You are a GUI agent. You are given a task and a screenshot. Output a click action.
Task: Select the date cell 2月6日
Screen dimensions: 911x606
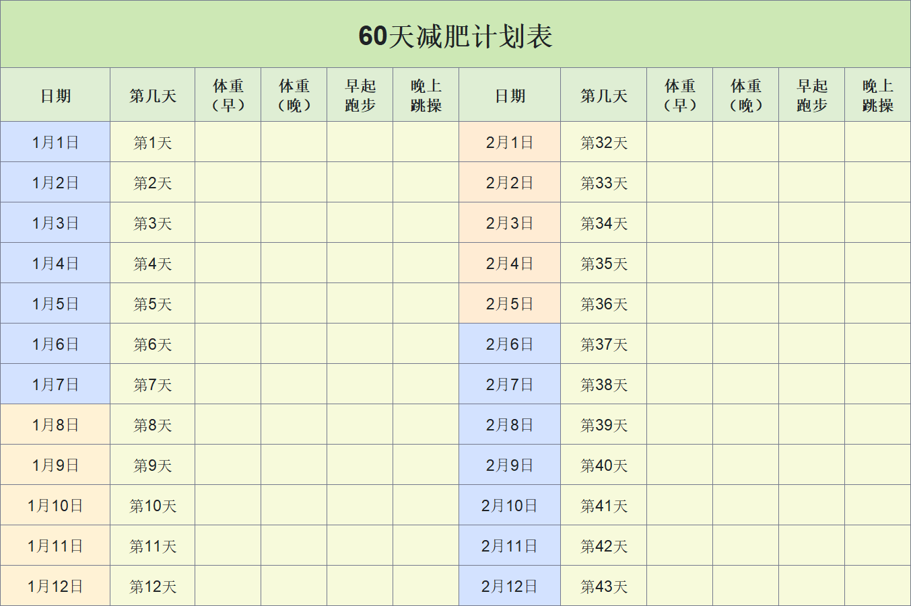point(509,344)
